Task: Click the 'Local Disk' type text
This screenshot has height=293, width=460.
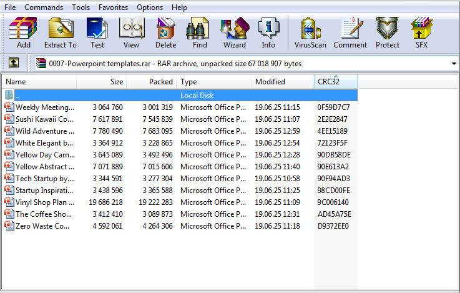Action: tap(197, 96)
